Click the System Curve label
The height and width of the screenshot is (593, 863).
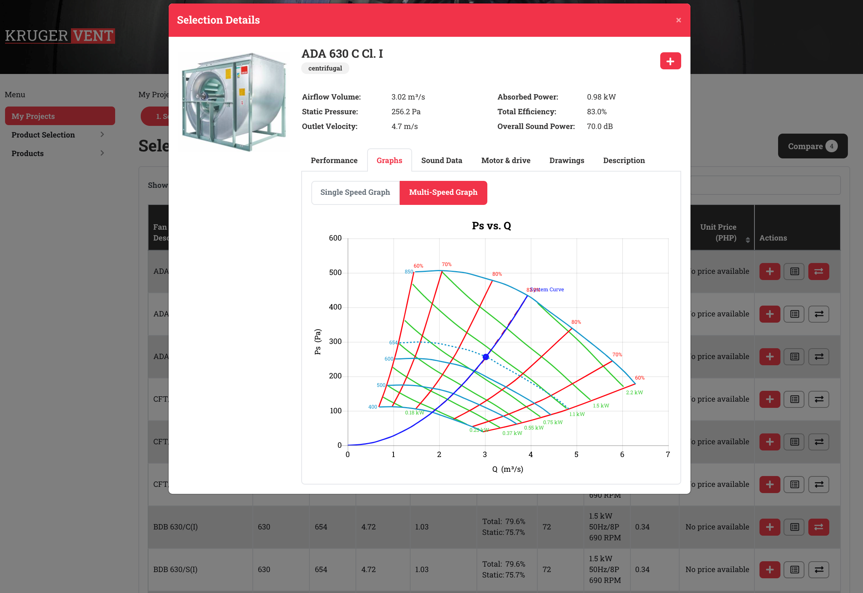[547, 289]
